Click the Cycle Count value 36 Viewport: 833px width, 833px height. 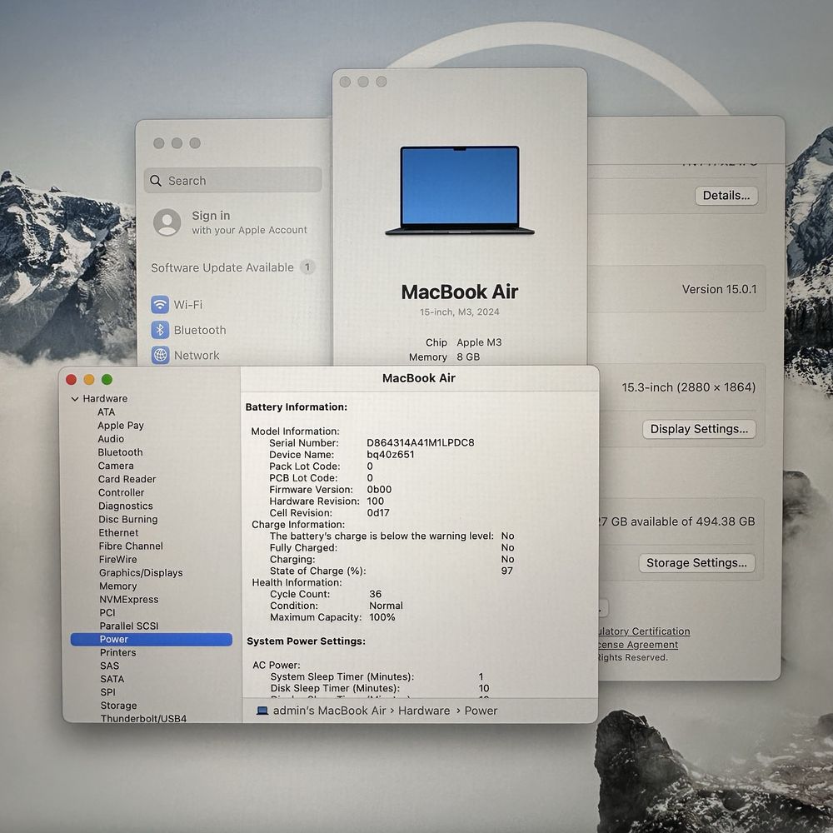[375, 594]
